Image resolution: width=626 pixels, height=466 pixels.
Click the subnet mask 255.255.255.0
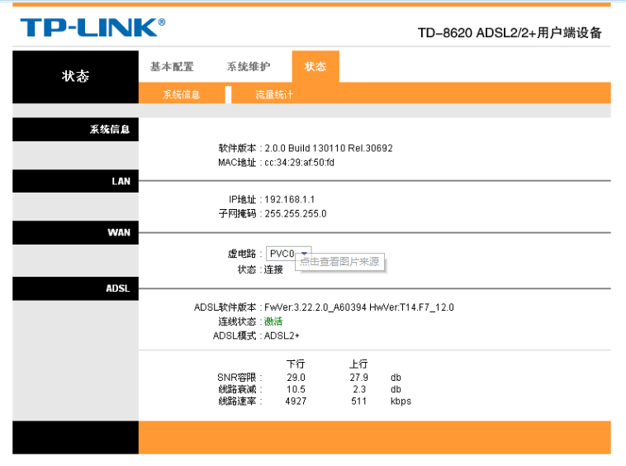click(295, 213)
